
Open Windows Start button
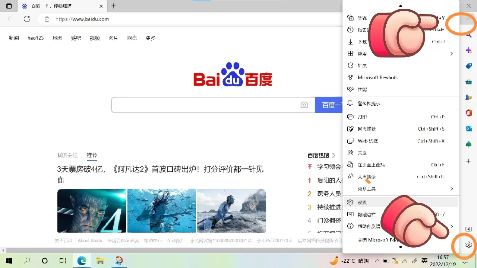[9, 261]
